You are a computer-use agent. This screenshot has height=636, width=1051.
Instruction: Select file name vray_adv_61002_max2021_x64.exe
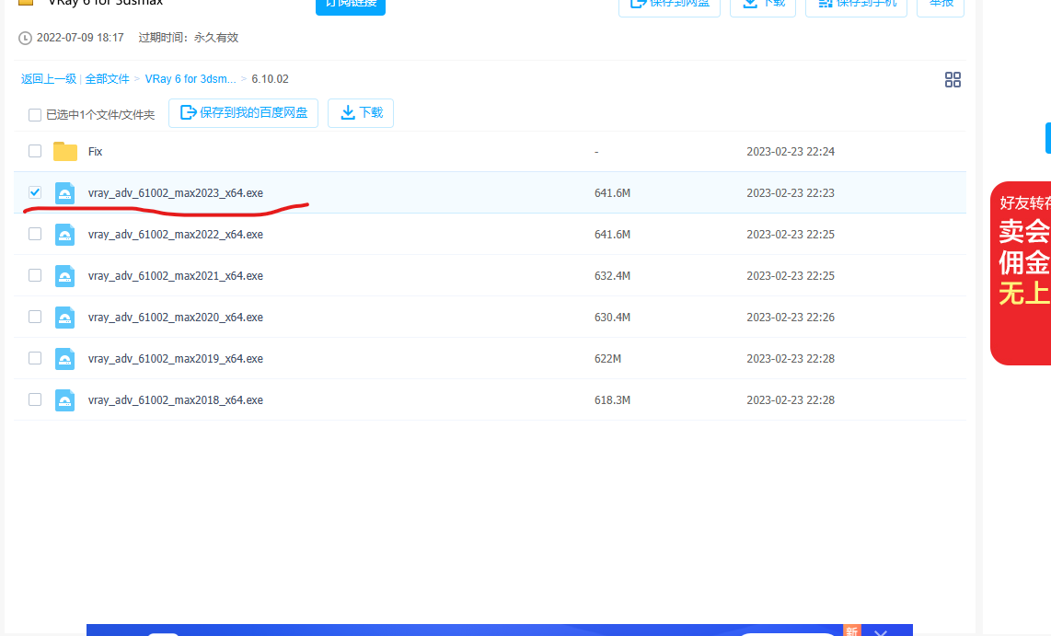click(176, 276)
